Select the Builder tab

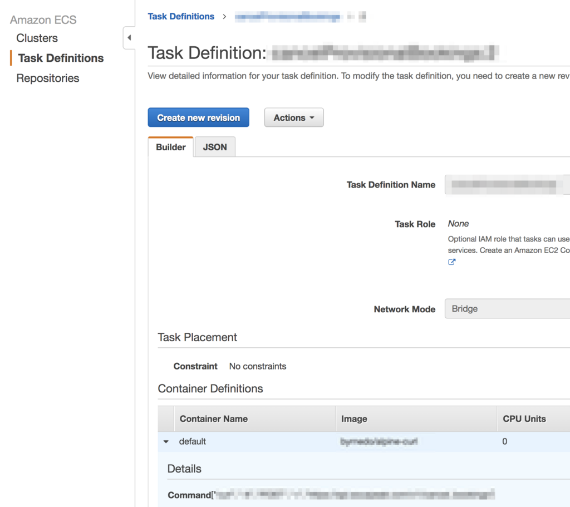(x=170, y=147)
